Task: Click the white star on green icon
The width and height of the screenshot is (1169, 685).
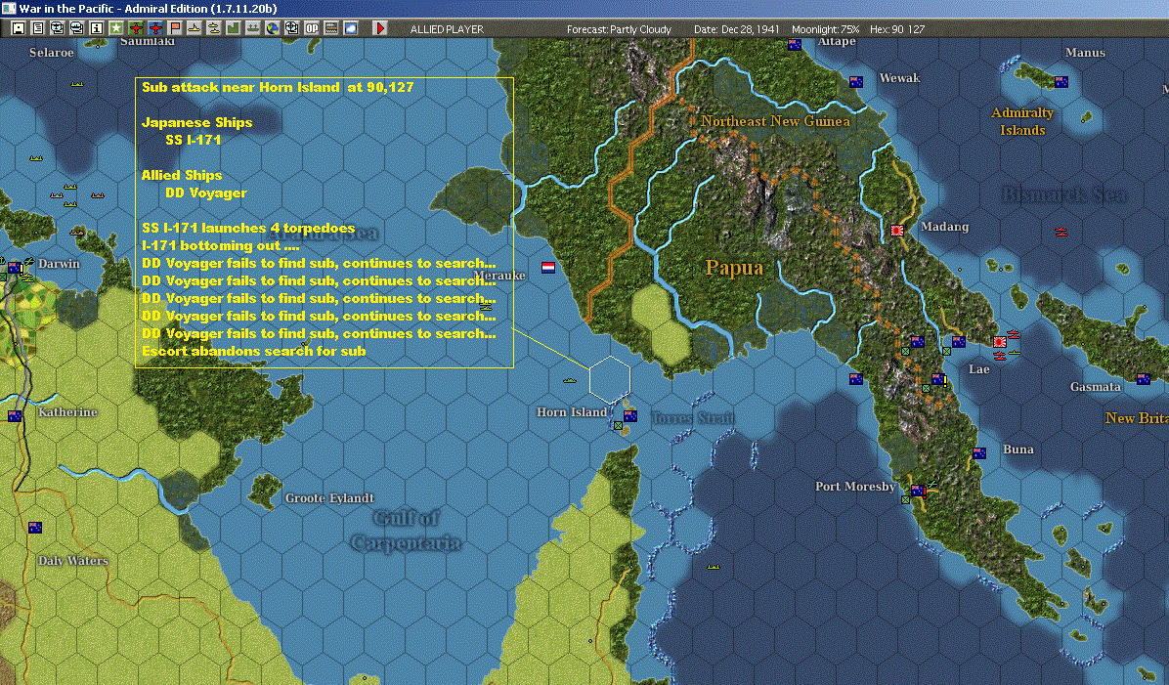Action: click(116, 28)
